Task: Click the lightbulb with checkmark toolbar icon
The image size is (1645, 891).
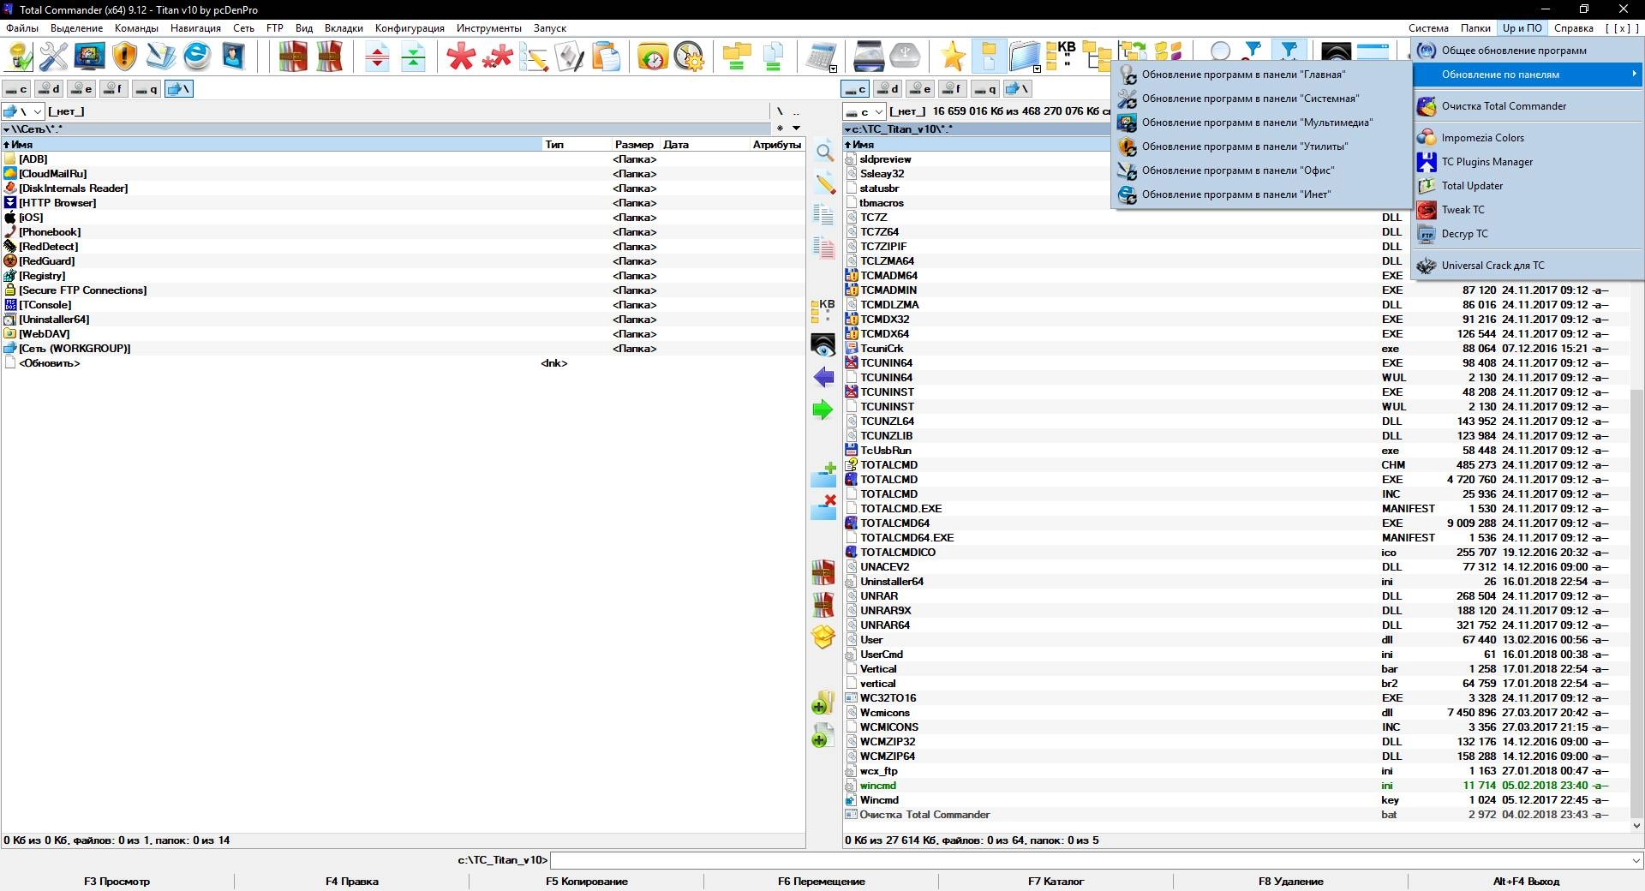Action: [20, 57]
